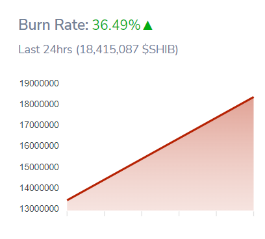Click the 17000000 y-axis label
Image resolution: width=265 pixels, height=239 pixels.
[39, 125]
